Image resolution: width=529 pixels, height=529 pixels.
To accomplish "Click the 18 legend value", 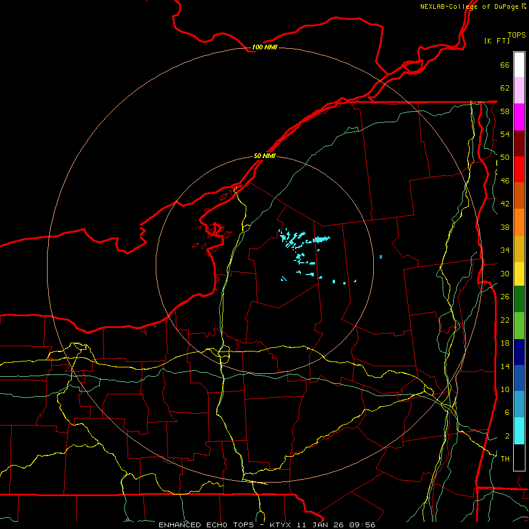I will tap(505, 343).
